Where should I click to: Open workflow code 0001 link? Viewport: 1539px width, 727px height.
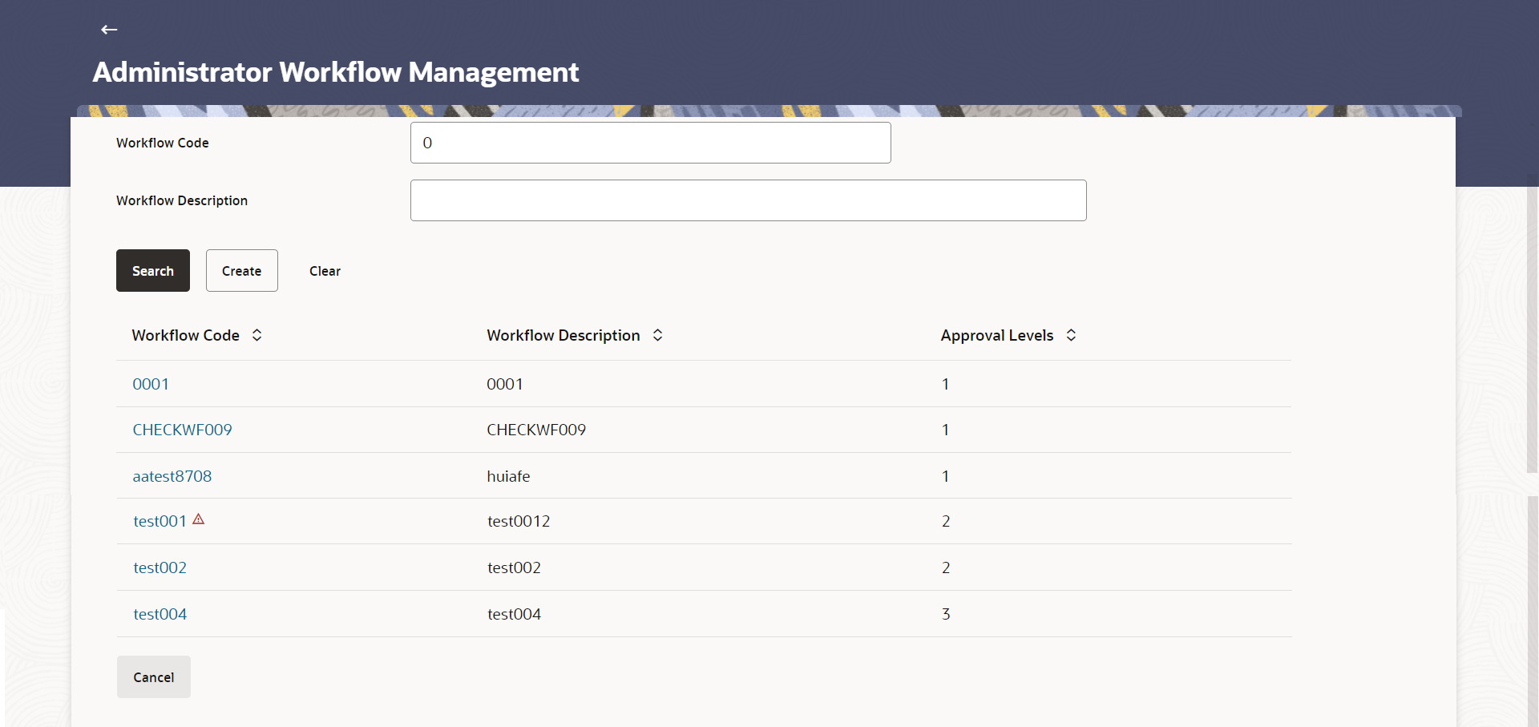(151, 384)
